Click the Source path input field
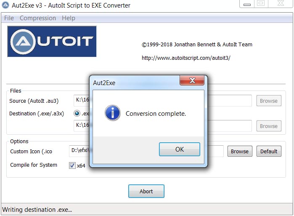This screenshot has width=294, height=216. 163,101
